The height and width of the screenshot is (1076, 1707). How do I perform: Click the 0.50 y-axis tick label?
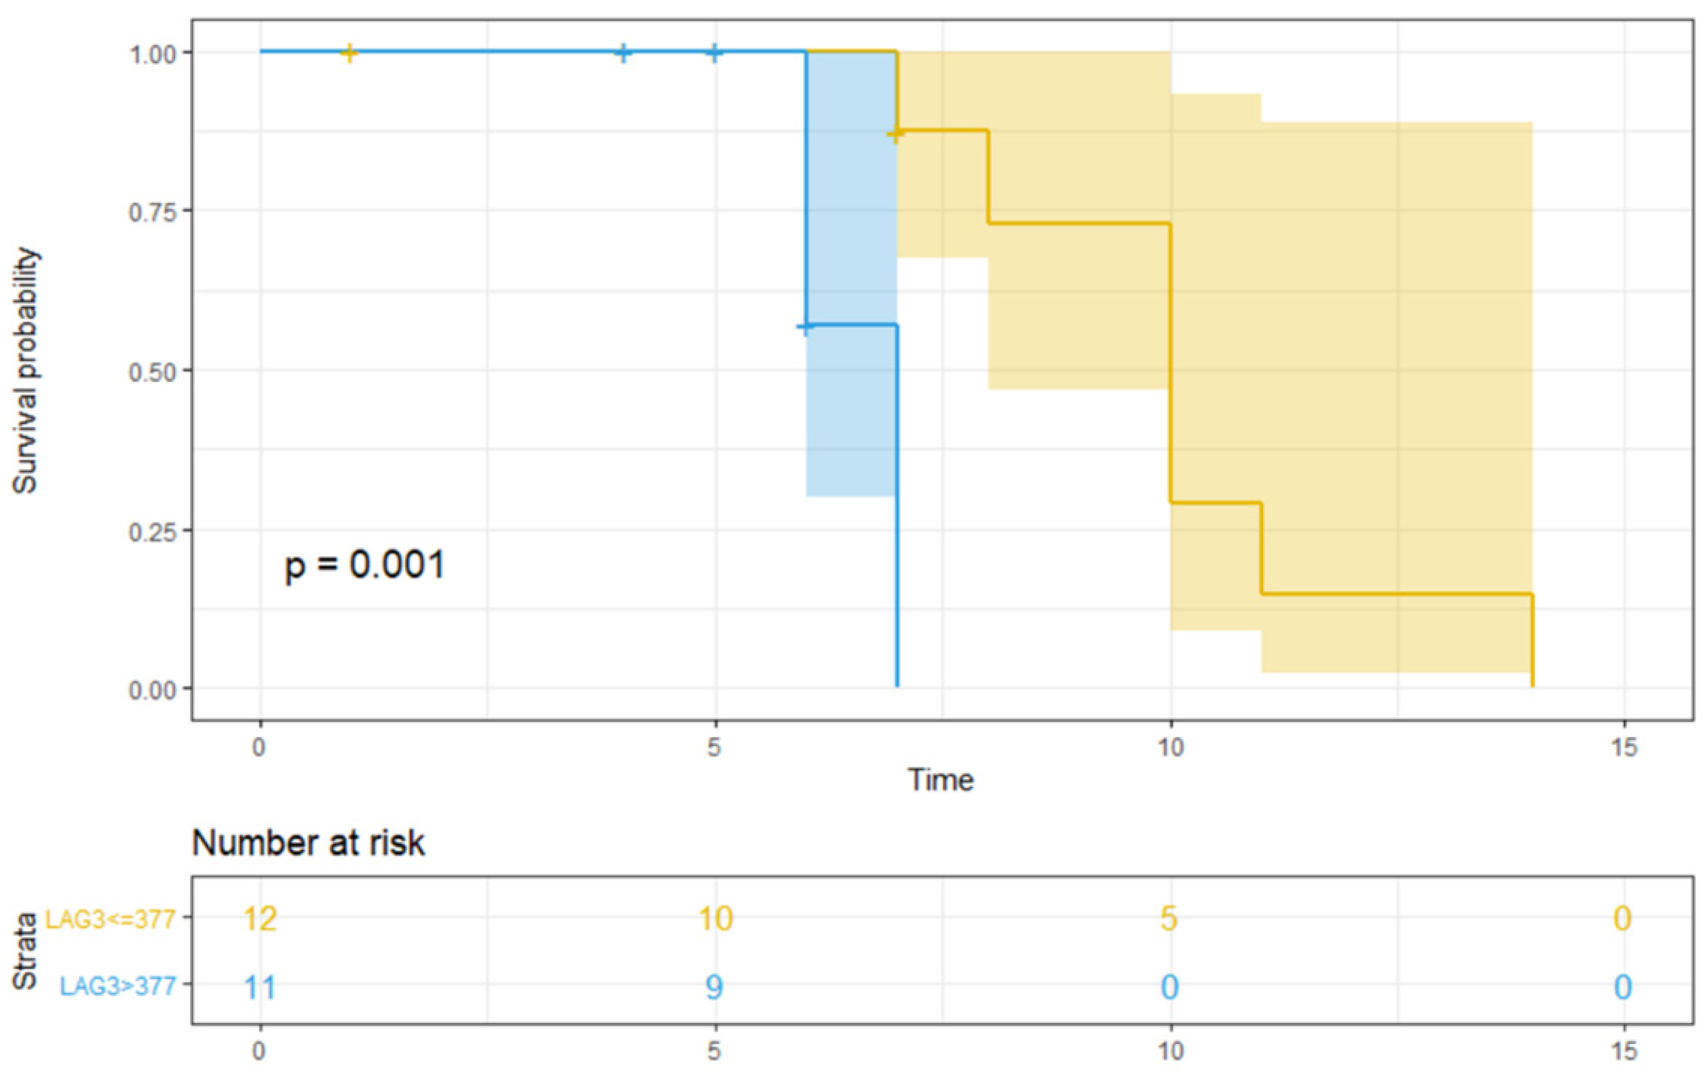153,372
